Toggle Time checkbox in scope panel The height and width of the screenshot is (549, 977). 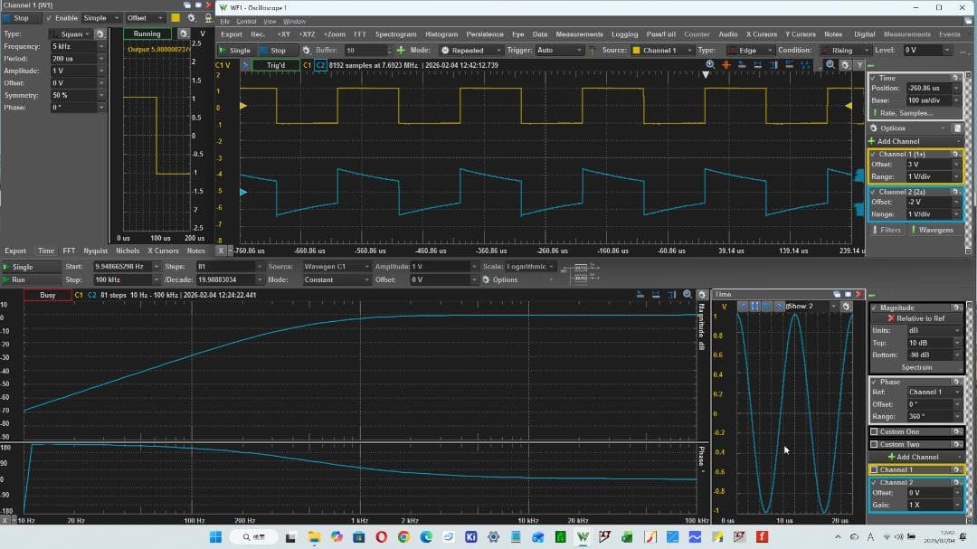click(873, 78)
